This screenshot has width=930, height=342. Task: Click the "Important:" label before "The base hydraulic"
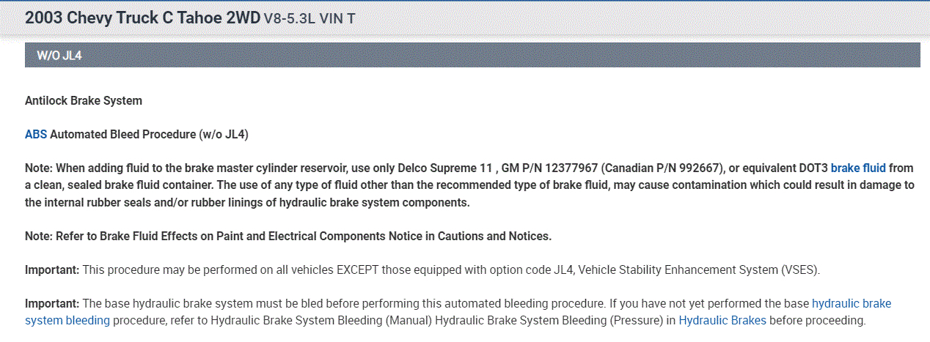click(52, 303)
